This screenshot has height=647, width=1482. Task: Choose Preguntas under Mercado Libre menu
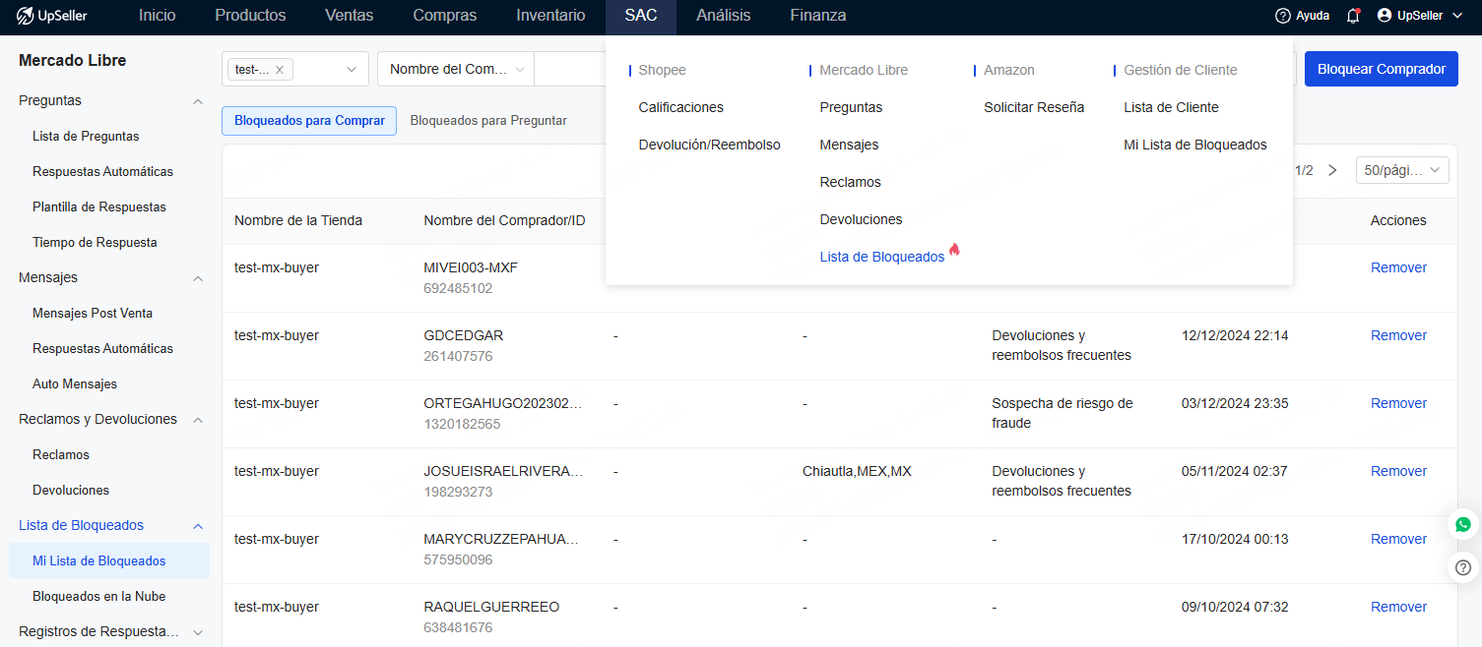851,107
